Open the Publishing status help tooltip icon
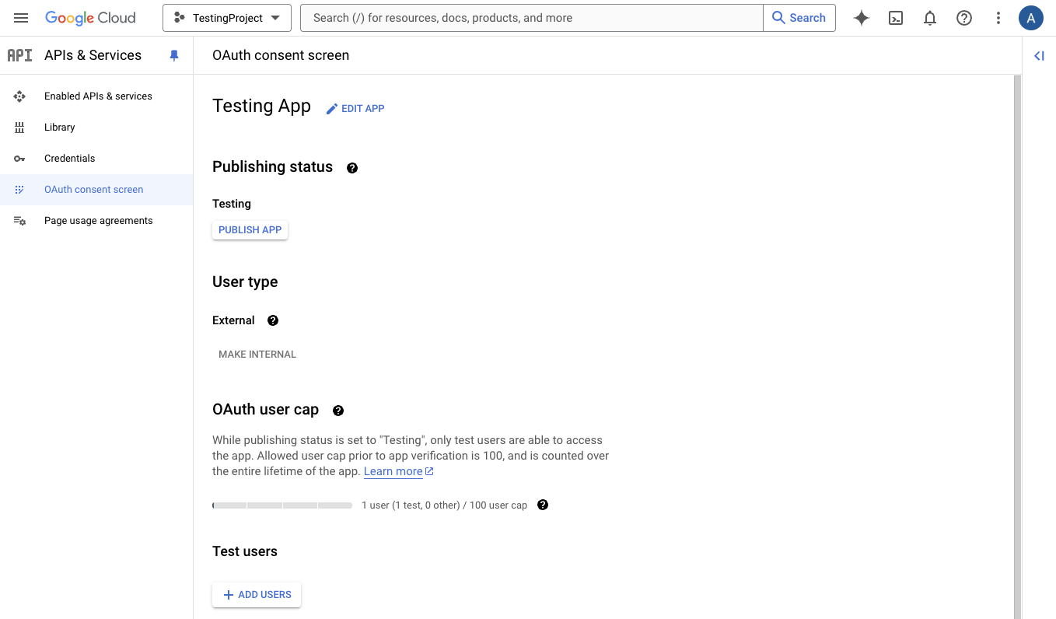 point(352,168)
